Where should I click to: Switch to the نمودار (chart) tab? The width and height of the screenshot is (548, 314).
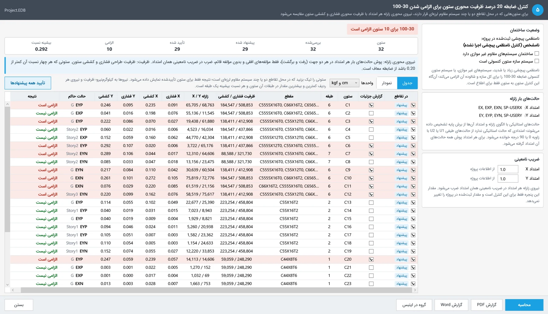[x=387, y=83]
